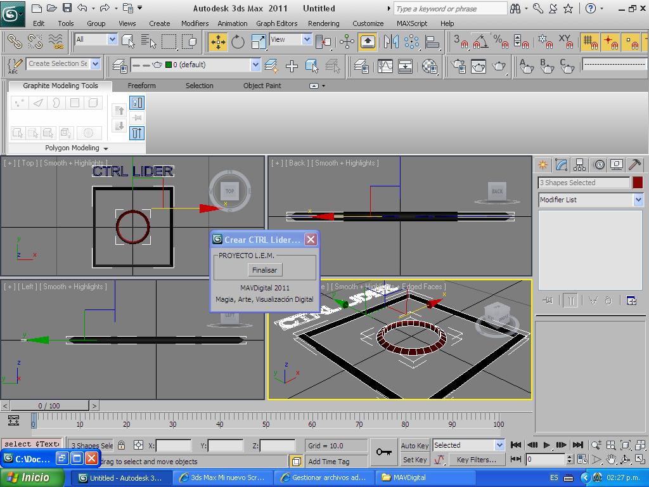
Task: Open Select by Name dialog
Action: click(148, 41)
